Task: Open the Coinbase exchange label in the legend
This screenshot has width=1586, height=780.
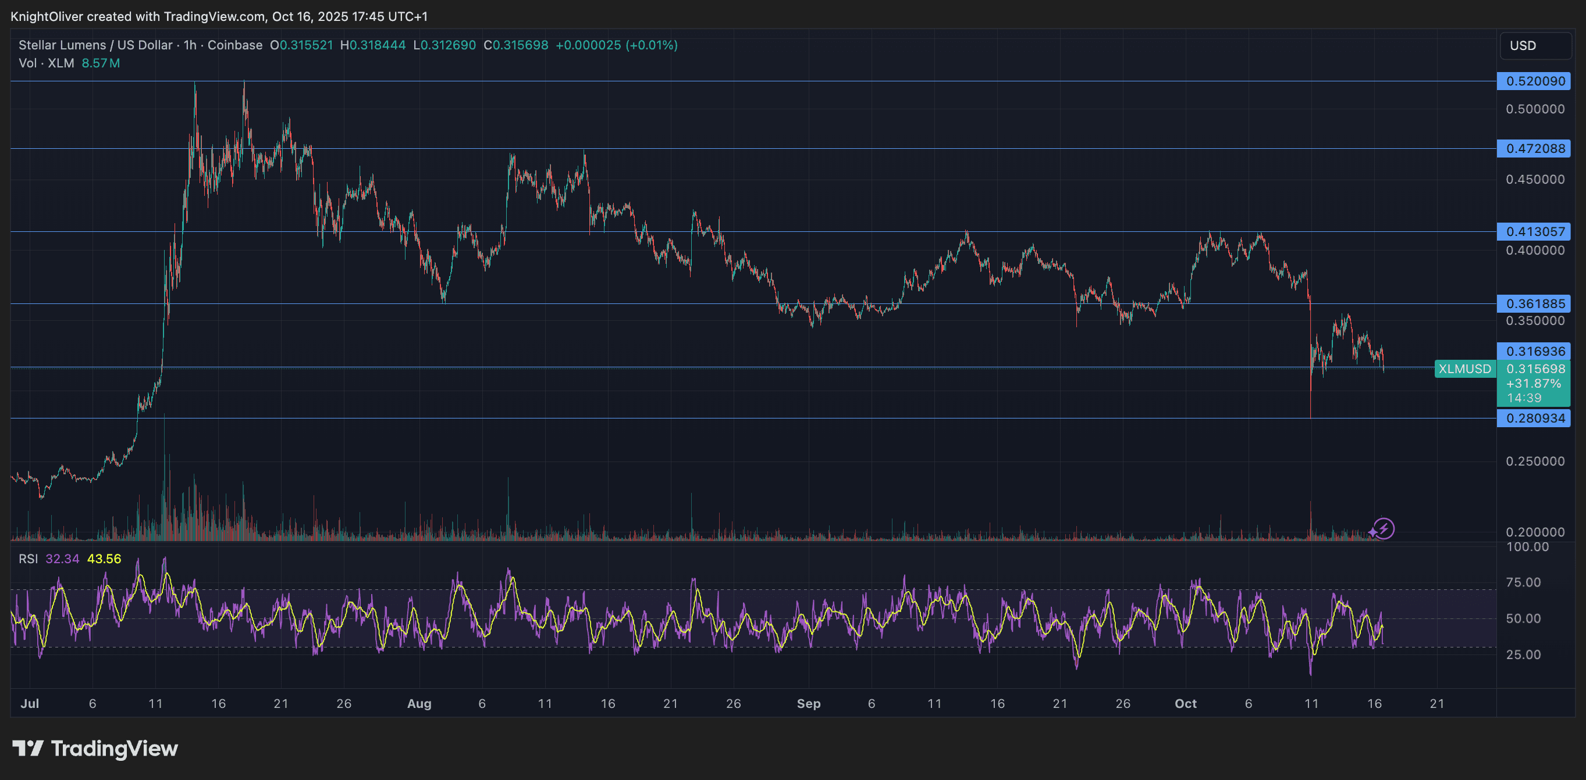Action: (x=234, y=45)
